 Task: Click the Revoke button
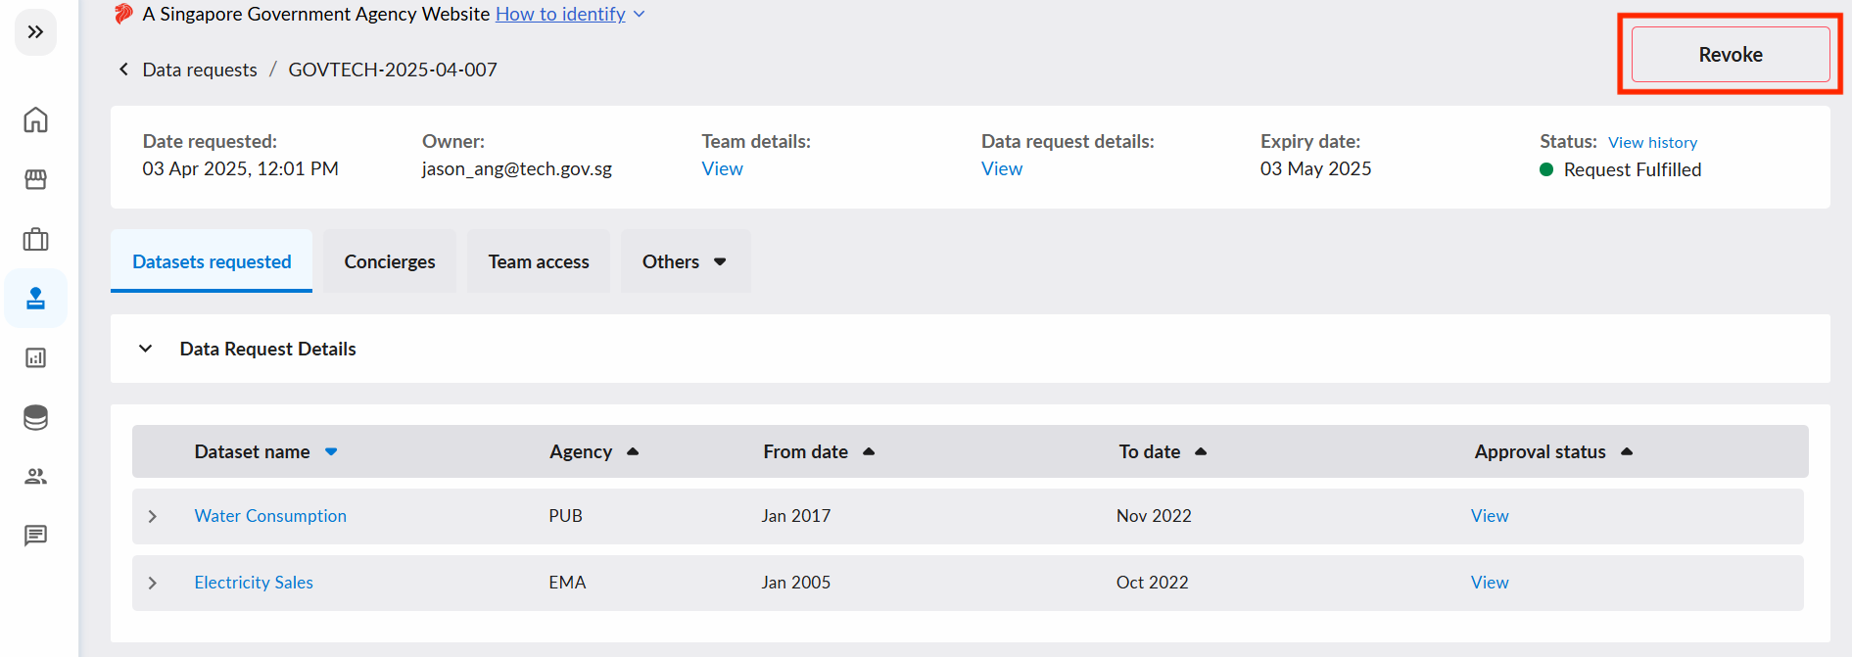pyautogui.click(x=1731, y=55)
